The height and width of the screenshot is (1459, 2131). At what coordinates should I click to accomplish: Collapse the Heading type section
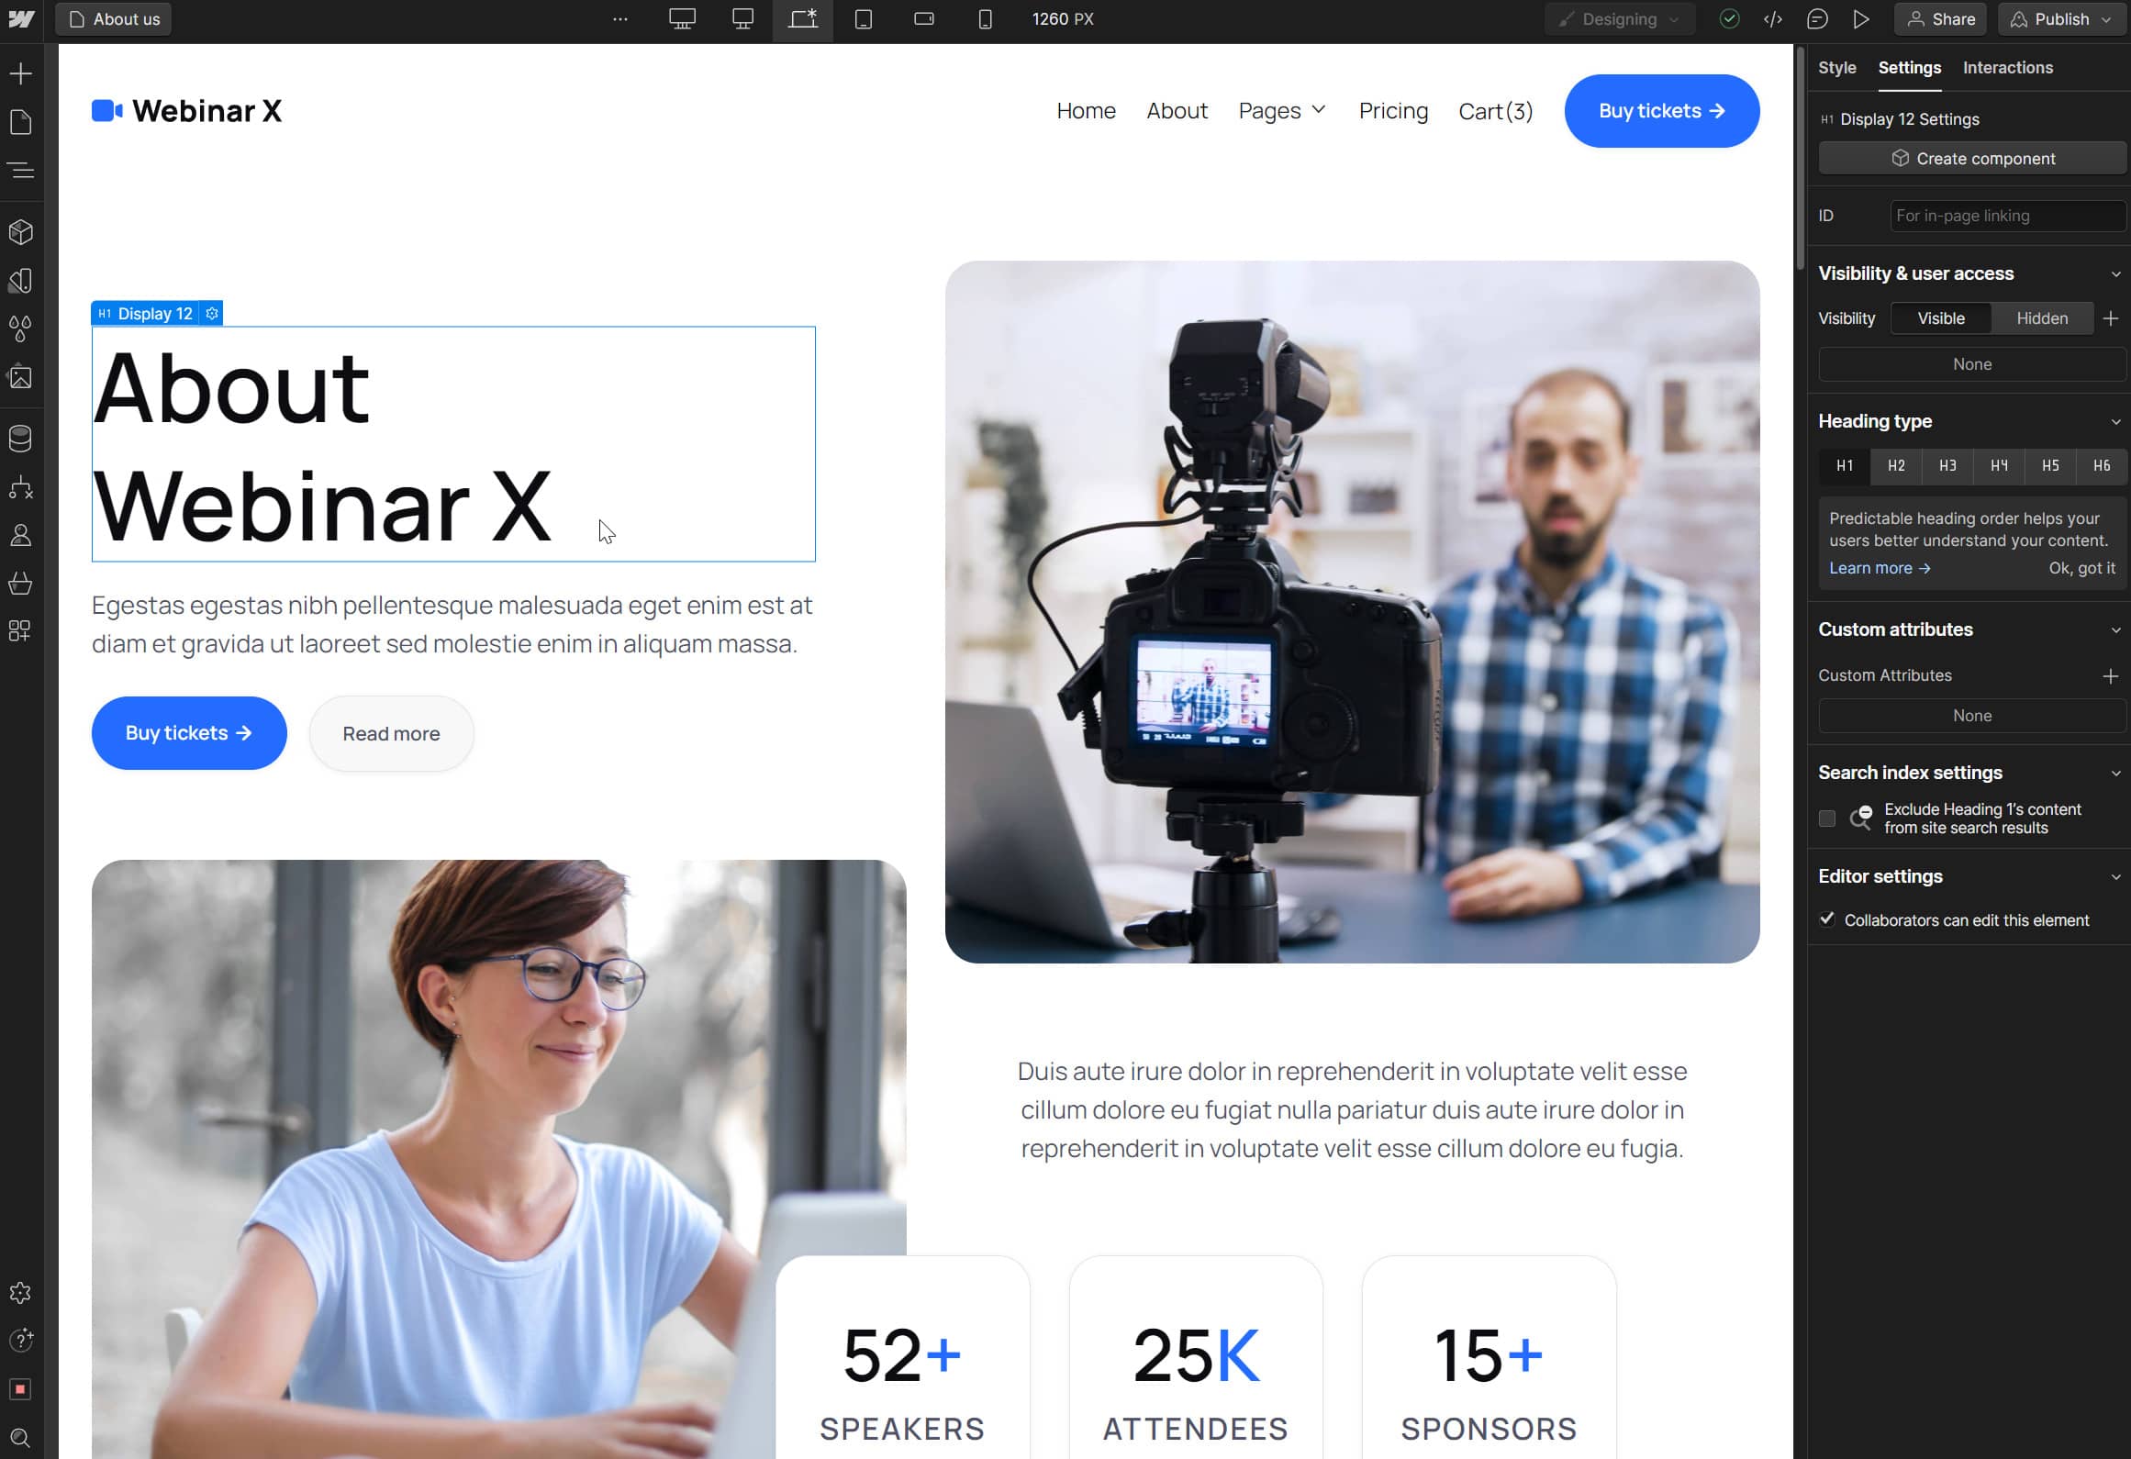pyautogui.click(x=2115, y=422)
